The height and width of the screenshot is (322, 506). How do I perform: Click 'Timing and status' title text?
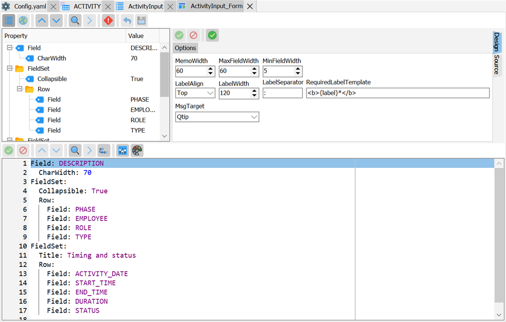pos(101,255)
